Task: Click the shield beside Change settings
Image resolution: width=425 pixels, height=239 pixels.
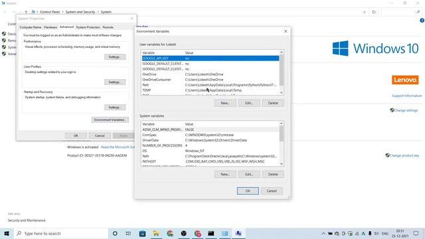Action: click(x=392, y=110)
